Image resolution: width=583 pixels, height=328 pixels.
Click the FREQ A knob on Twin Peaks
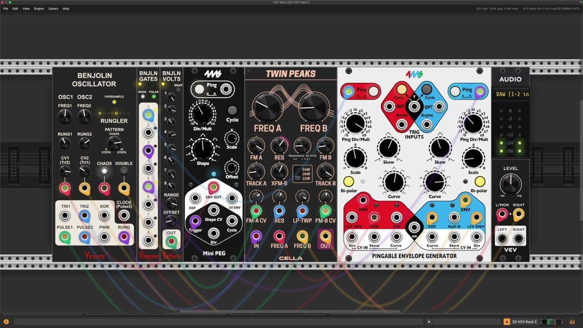click(x=267, y=106)
